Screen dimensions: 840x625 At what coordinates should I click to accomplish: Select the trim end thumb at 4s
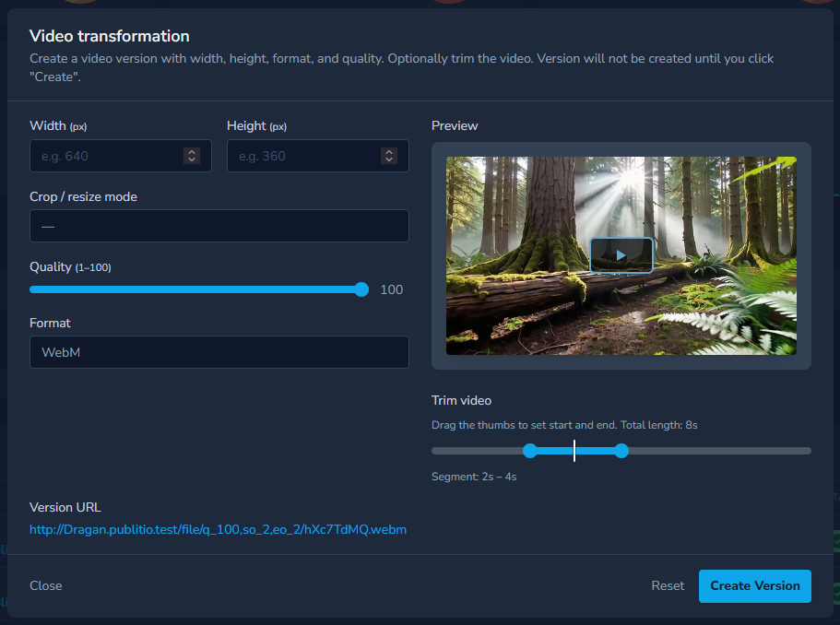[621, 451]
